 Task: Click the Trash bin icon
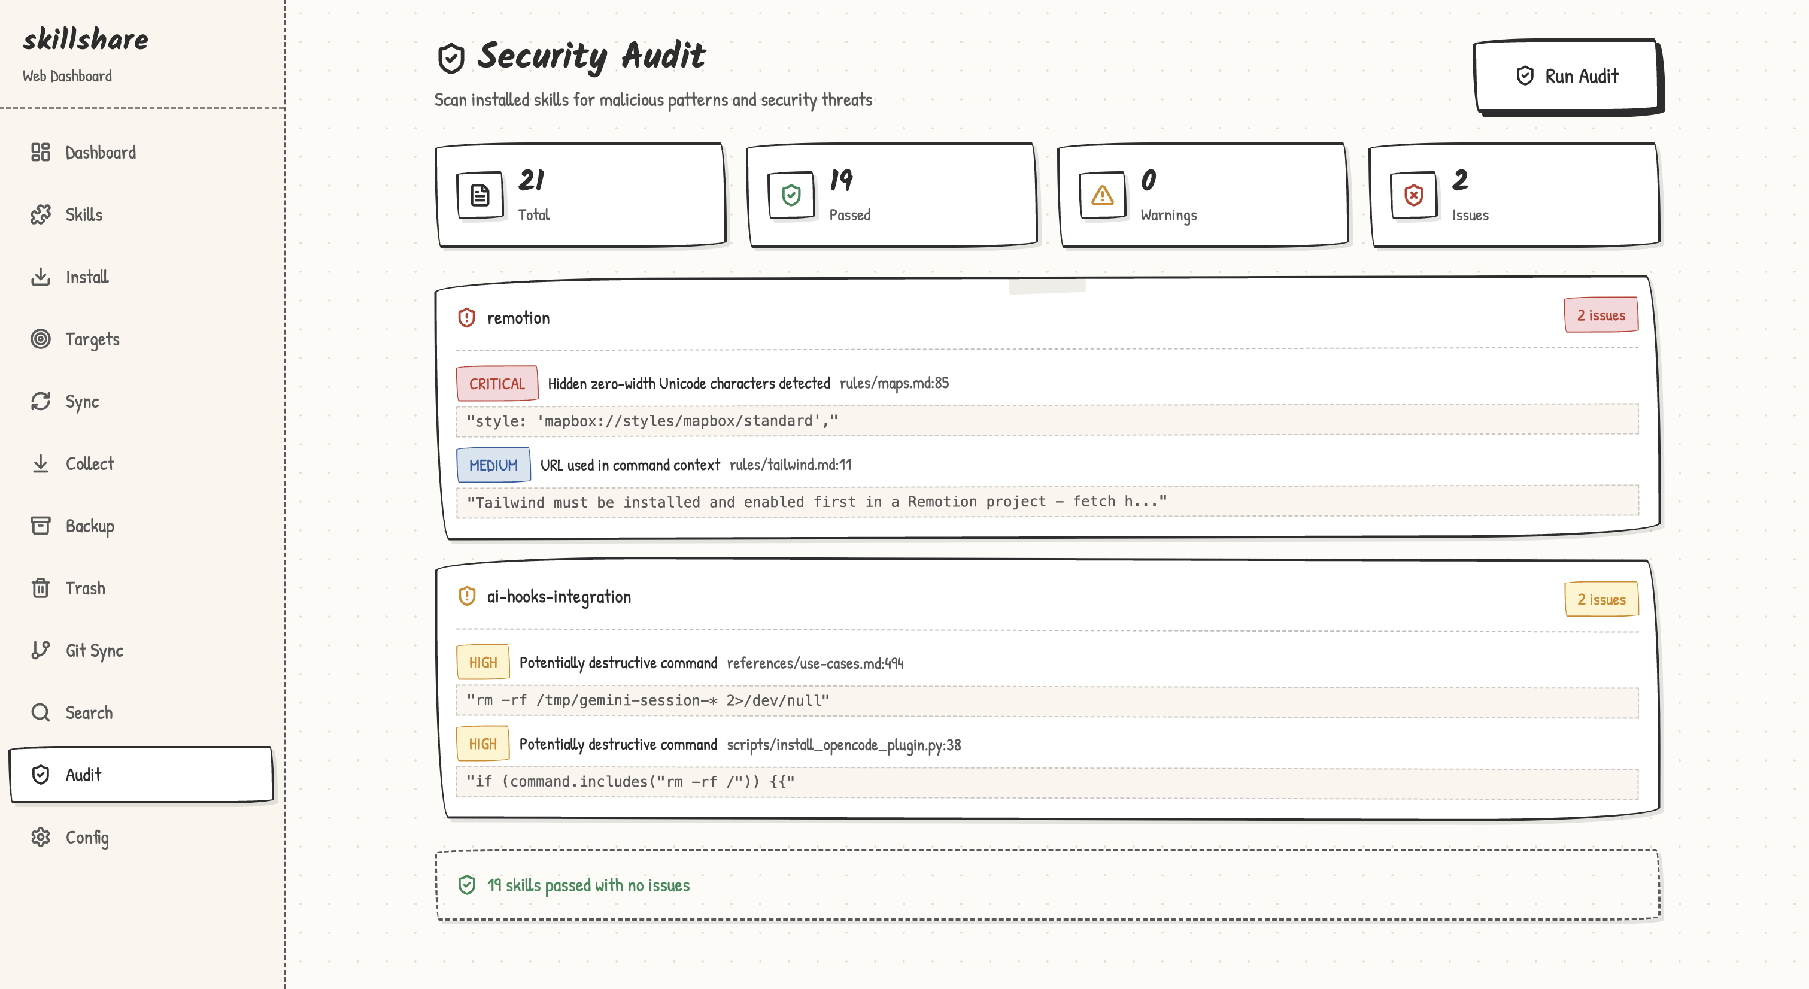pyautogui.click(x=41, y=588)
